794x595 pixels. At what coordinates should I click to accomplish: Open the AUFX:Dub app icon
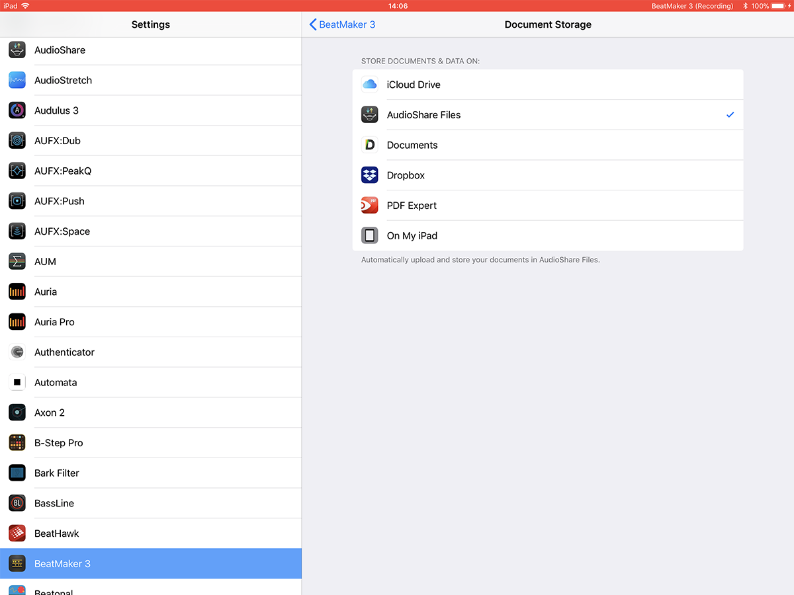pyautogui.click(x=17, y=141)
